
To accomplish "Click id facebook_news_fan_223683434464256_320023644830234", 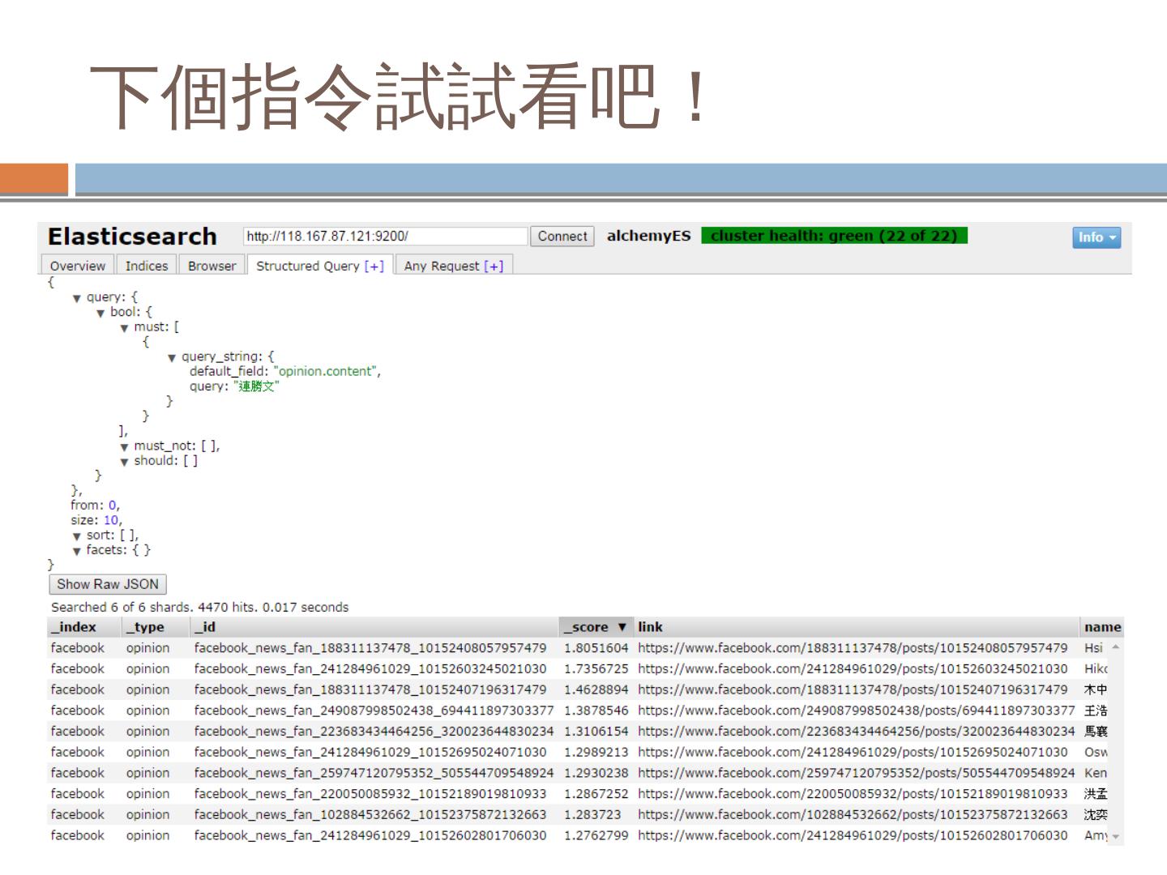I will click(x=374, y=732).
